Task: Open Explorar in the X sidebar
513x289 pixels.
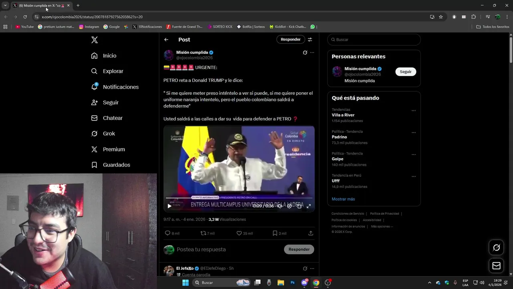Action: [107, 71]
